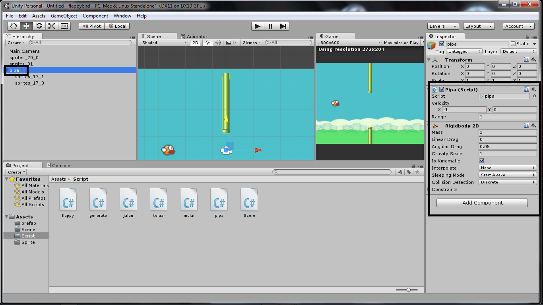543x305 pixels.
Task: Select the Rect transform tool
Action: (64, 26)
